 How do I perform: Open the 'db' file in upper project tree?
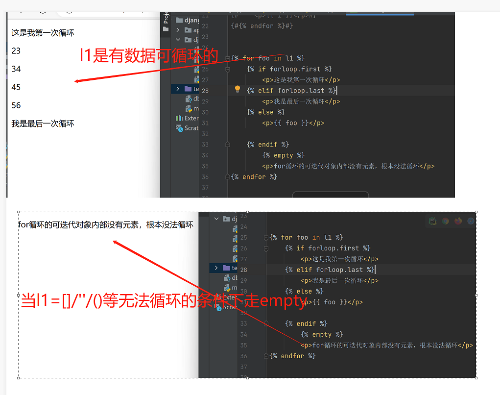192,99
